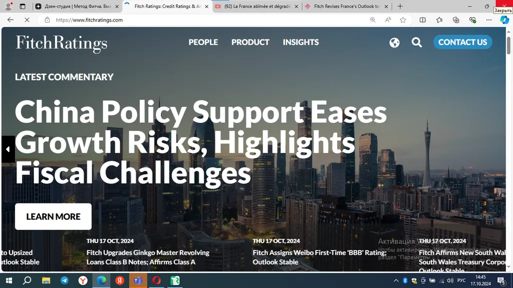The height and width of the screenshot is (288, 513).
Task: Collapse the carousel with the left arrow
Action: pos(8,149)
